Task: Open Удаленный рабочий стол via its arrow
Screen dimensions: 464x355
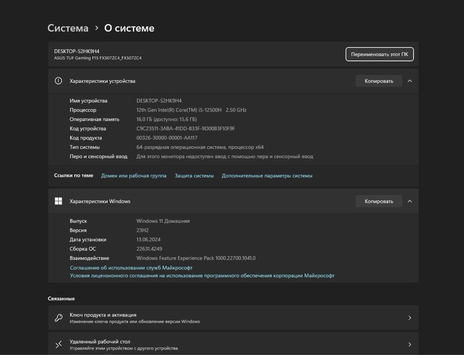Action: (x=410, y=344)
